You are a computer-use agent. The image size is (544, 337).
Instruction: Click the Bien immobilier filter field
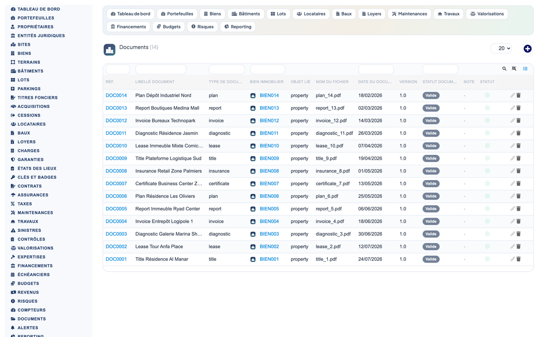(x=267, y=69)
